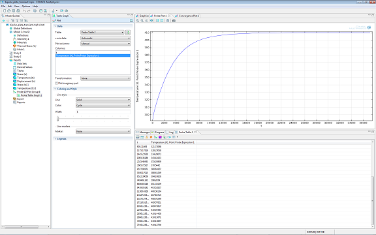
Task: Collapse the Coloring and Style section
Action: click(x=93, y=89)
